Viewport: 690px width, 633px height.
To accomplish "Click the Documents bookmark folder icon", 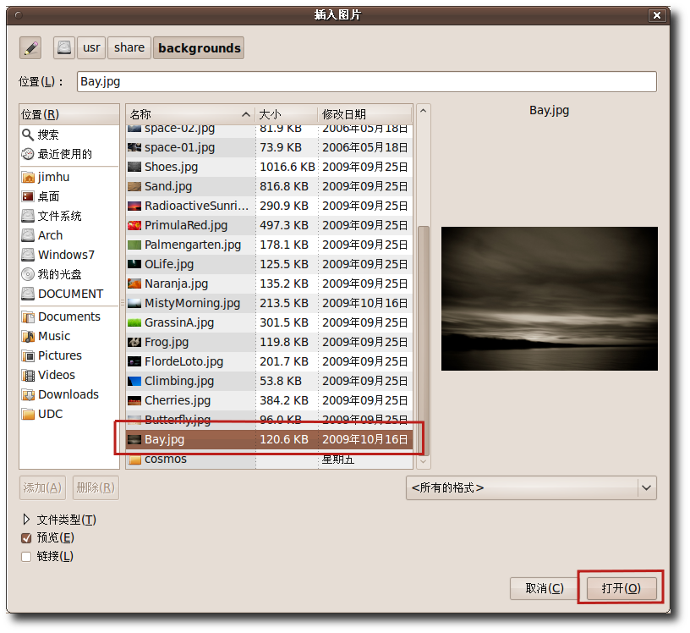I will click(28, 316).
